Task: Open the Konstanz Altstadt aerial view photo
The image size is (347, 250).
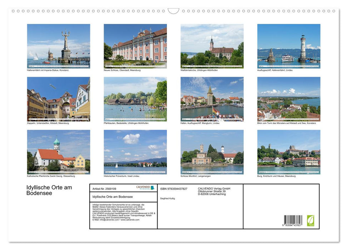Action: point(289,99)
